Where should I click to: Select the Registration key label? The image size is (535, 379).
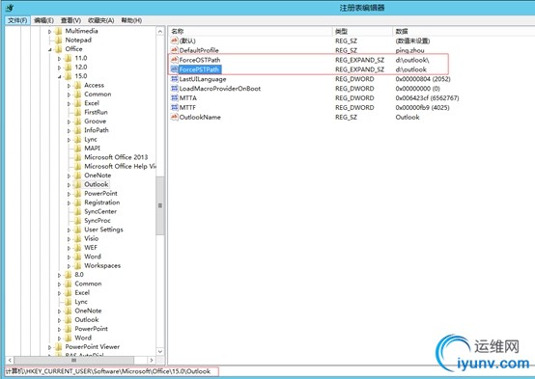pos(102,203)
